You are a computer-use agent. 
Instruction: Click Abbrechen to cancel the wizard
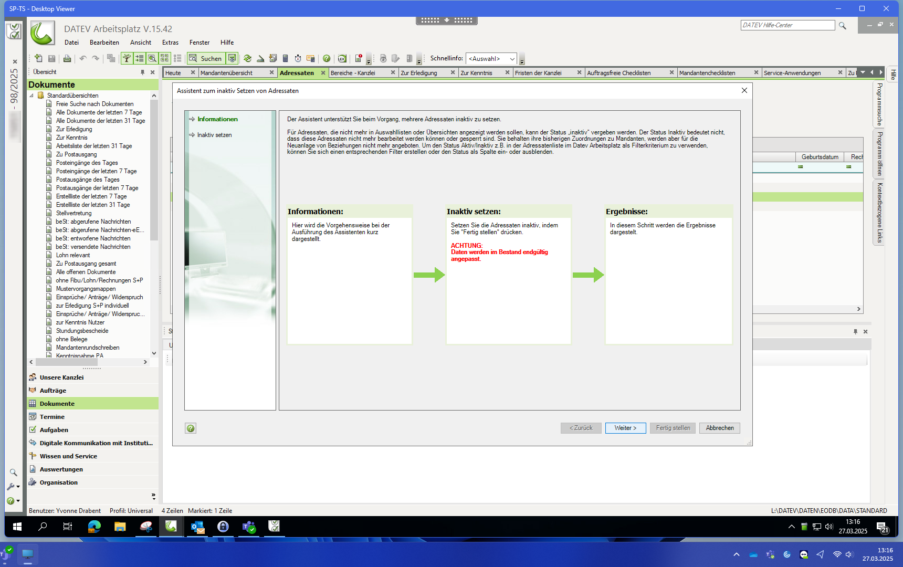[x=720, y=428]
